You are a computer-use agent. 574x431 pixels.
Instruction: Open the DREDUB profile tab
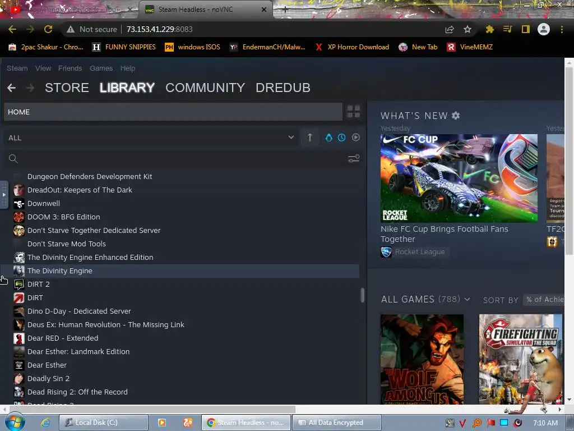[283, 88]
